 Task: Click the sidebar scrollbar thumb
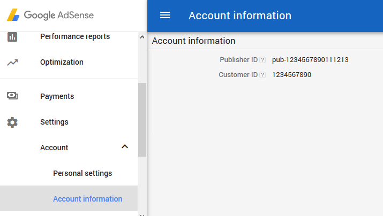[142, 120]
